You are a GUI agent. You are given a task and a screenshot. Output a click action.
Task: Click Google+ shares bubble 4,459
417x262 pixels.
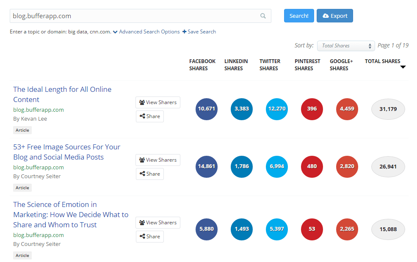click(347, 109)
